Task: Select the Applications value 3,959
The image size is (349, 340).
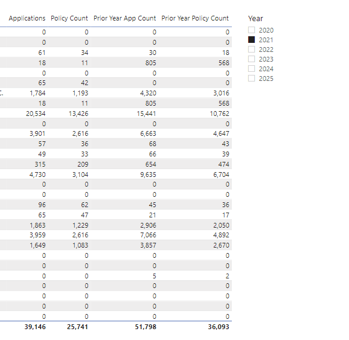Action: coord(37,235)
